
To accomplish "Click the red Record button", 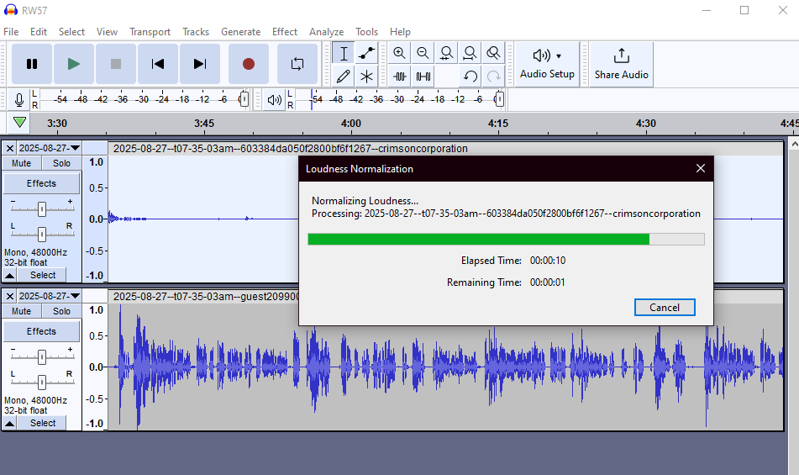I will tap(248, 64).
